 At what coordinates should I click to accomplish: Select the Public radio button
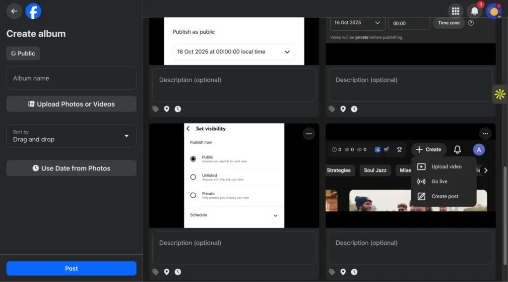(x=193, y=159)
